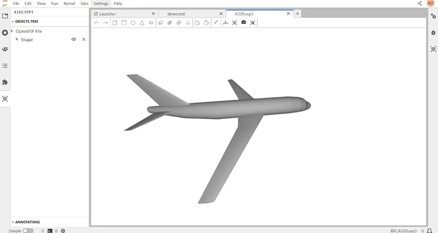The image size is (438, 233).
Task: Click the notifications bell in status bar
Action: 431,231
